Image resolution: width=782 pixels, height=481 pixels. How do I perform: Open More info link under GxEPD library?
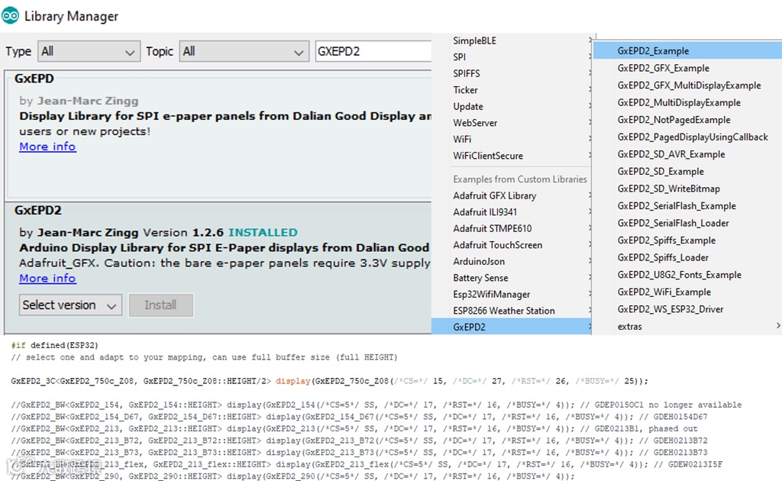click(x=47, y=147)
